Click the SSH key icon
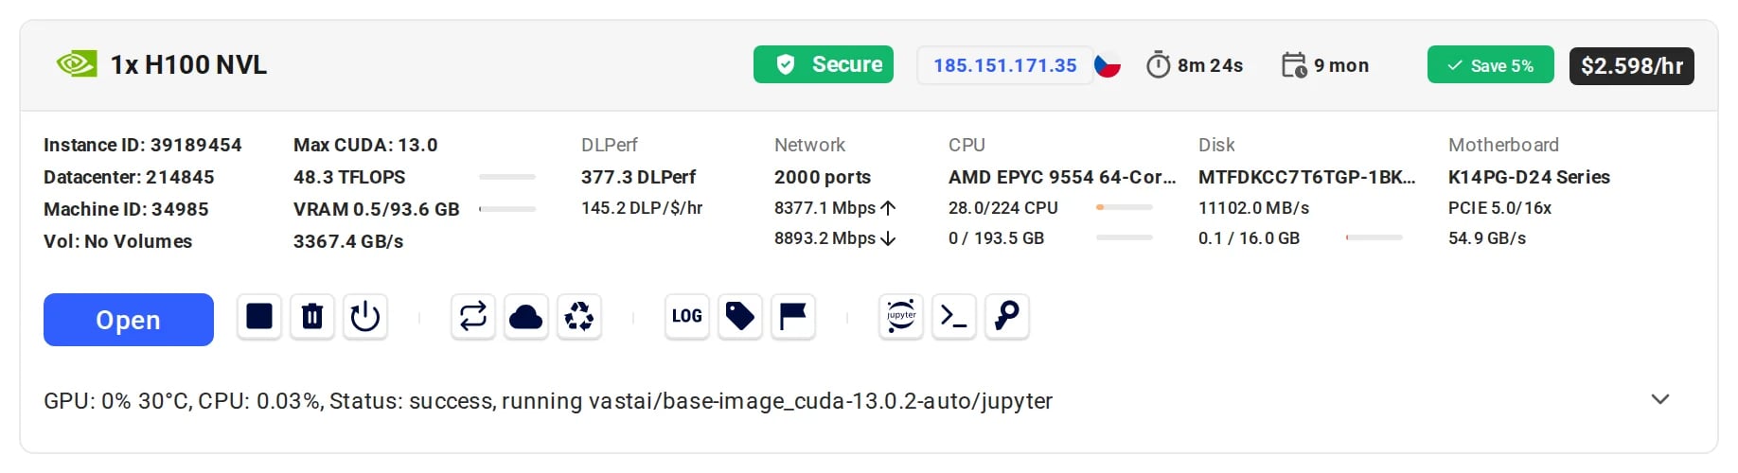 (x=1007, y=316)
